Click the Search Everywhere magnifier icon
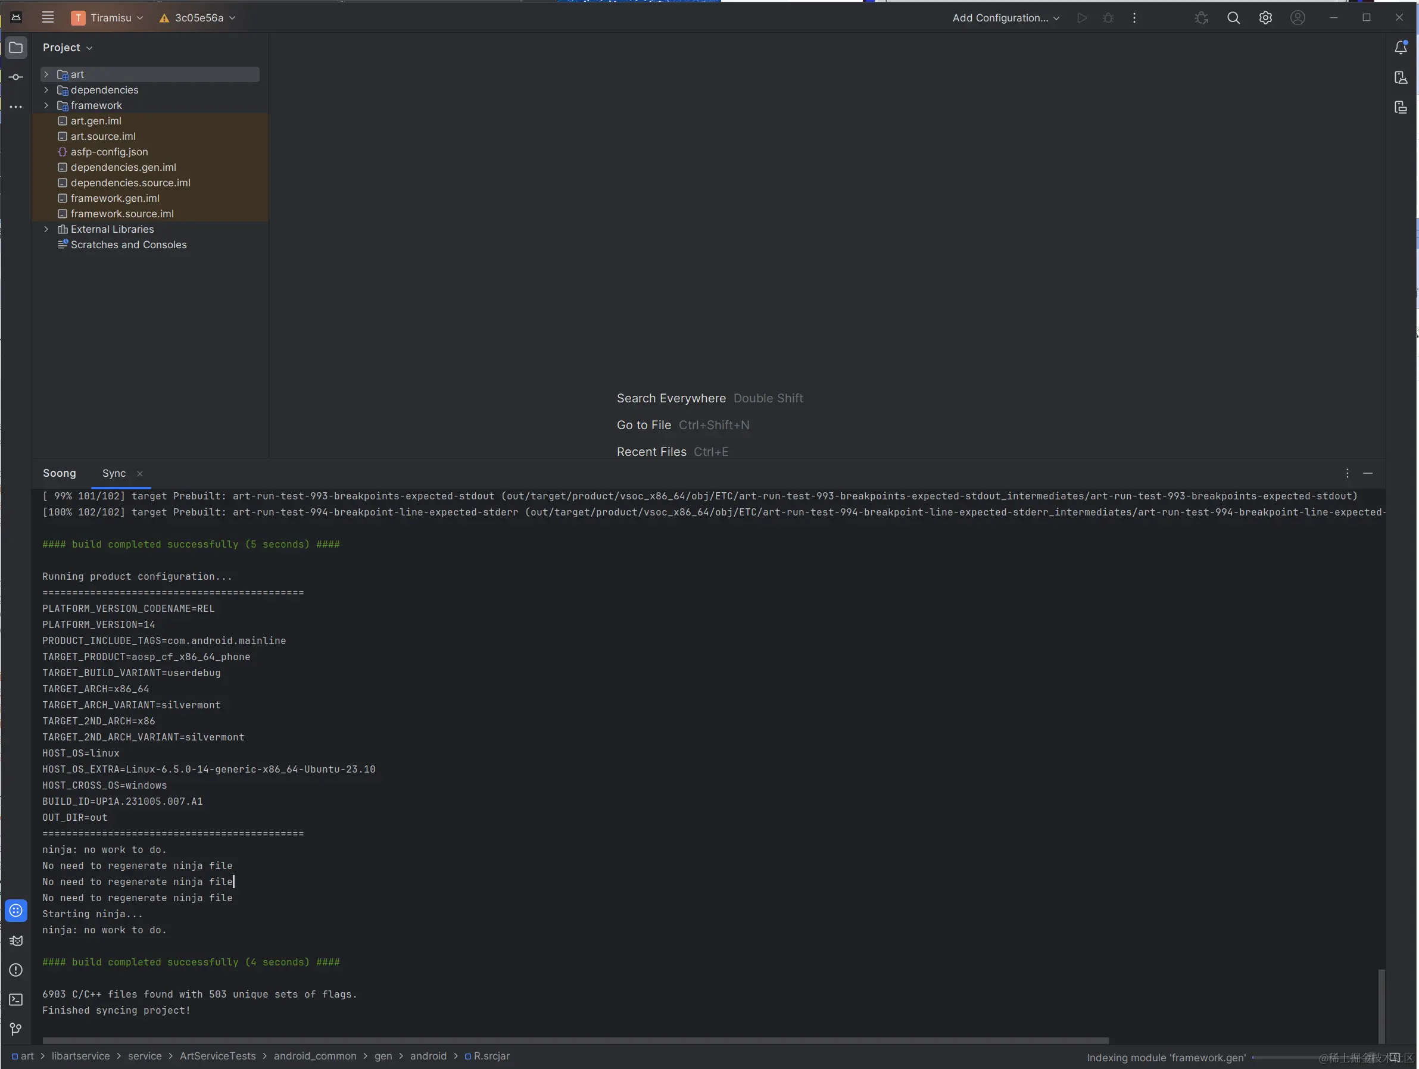 [x=1233, y=18]
